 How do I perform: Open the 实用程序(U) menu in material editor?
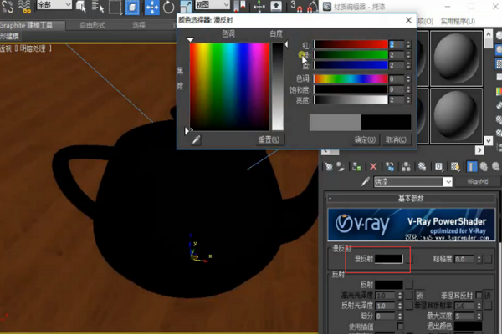458,22
